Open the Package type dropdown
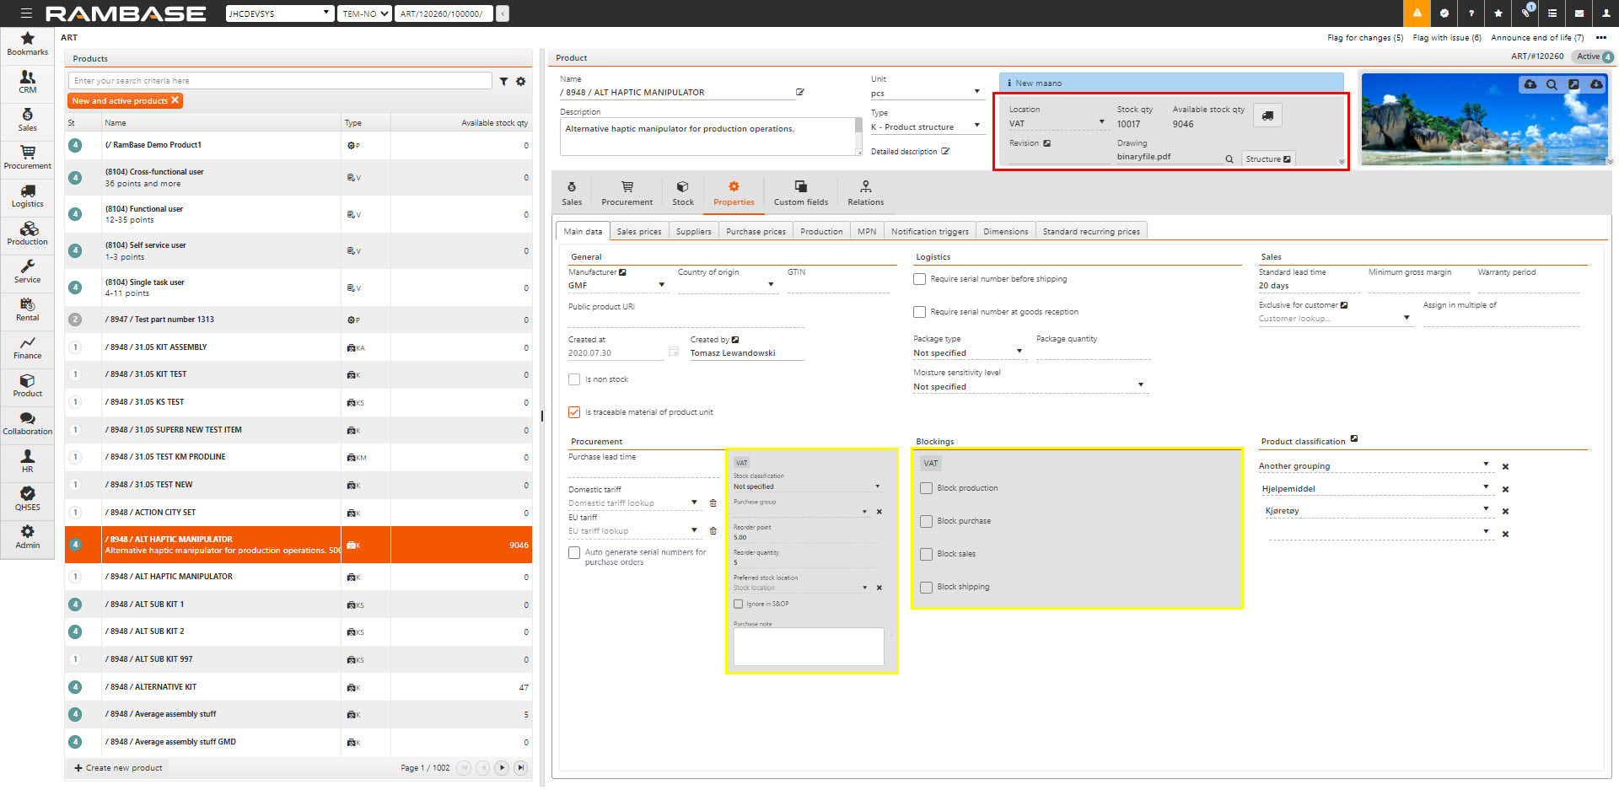 (x=1019, y=352)
